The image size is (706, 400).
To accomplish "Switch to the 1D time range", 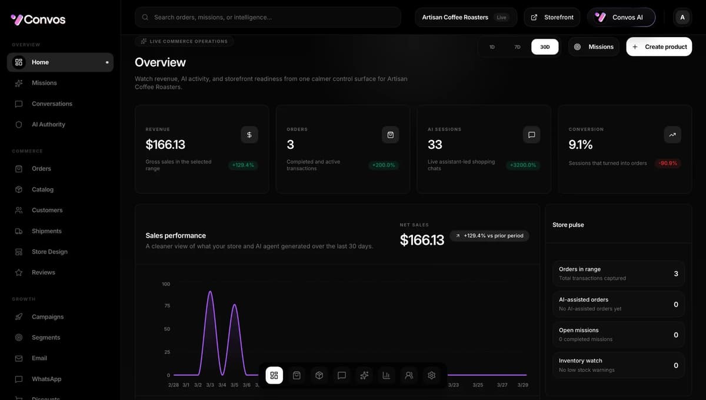I will click(492, 46).
